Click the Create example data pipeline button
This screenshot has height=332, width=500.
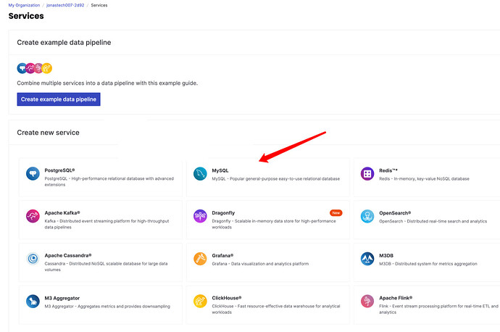tap(59, 99)
